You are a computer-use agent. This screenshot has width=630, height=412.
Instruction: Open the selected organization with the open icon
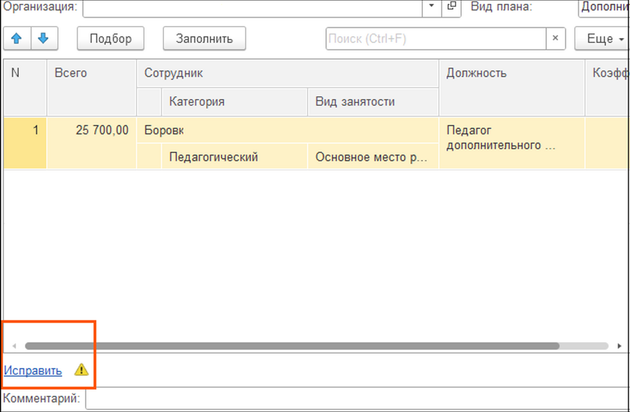[x=451, y=7]
